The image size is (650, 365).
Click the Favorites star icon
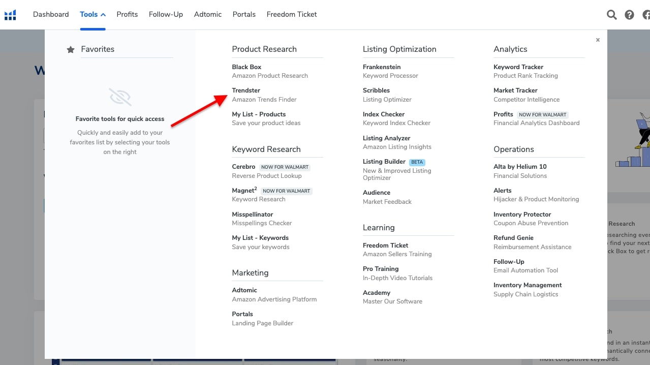(71, 50)
